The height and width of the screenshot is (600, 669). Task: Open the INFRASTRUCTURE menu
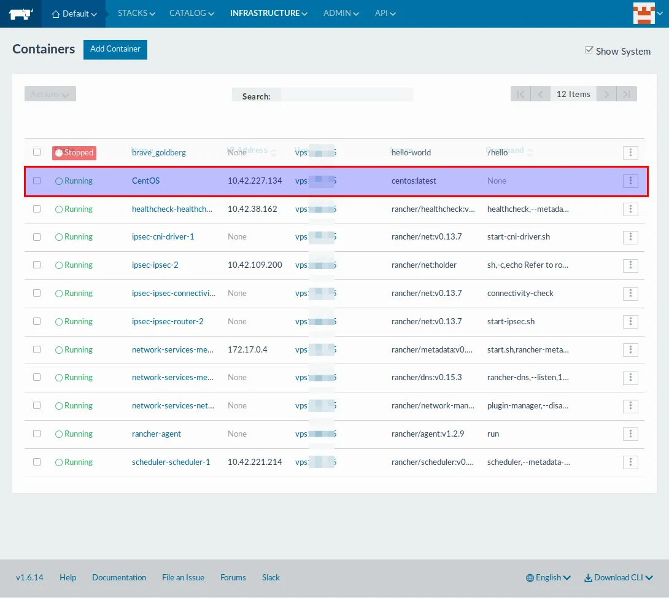[x=268, y=14]
